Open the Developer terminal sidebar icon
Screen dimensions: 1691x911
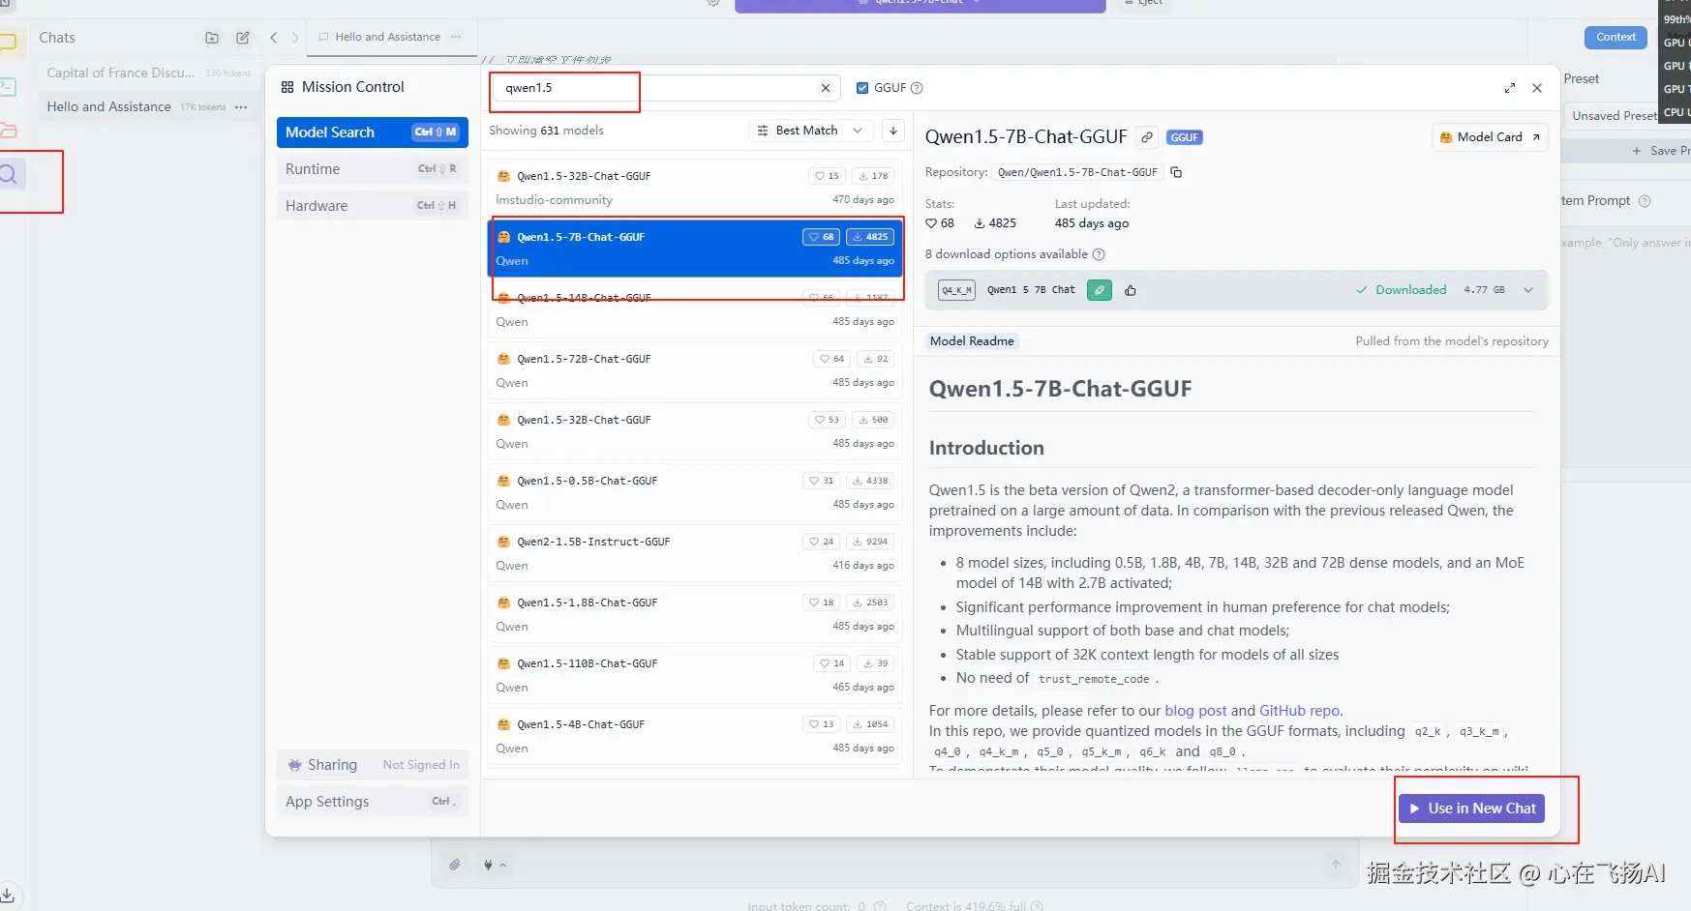[8, 86]
